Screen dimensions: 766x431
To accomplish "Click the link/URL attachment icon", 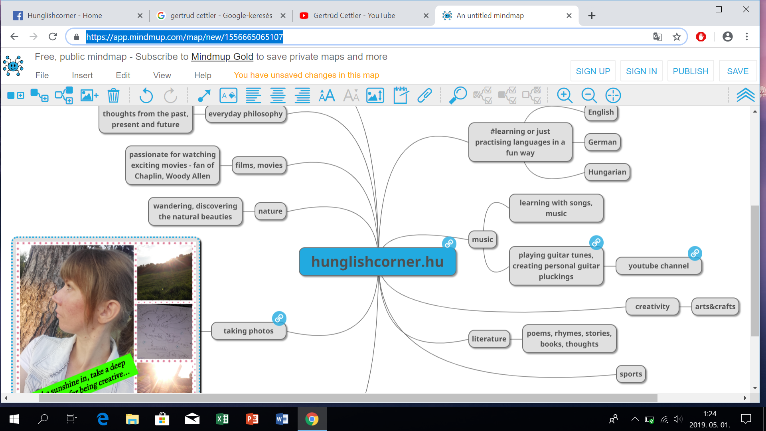I will coord(424,95).
